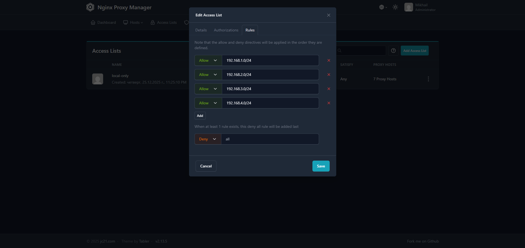The image size is (525, 248).
Task: Delete the 192.168.2.0/24 rule
Action: (x=329, y=75)
